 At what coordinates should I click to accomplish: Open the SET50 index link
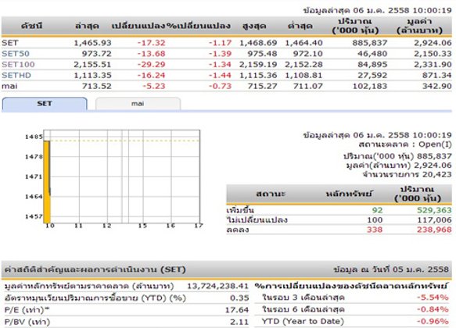(x=16, y=54)
